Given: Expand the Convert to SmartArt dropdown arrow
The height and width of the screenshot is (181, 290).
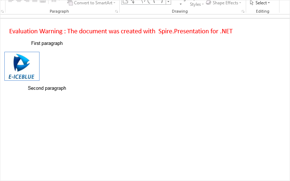Looking at the screenshot, I should 115,3.
